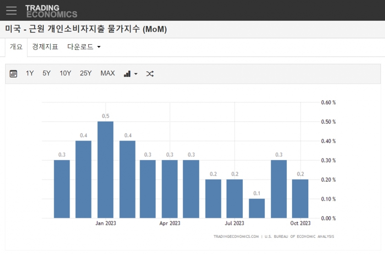Select the 개요 tab
This screenshot has height=255, width=385.
click(x=16, y=47)
